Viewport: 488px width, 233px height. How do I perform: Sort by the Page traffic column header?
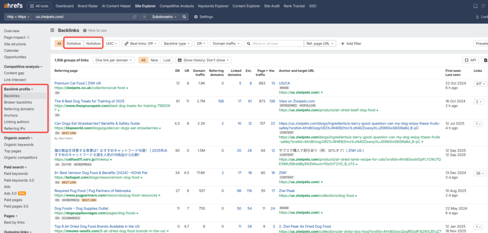point(262,73)
